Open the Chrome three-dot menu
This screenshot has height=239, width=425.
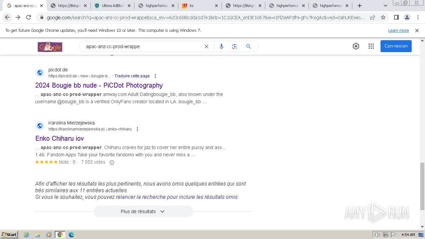coord(418,17)
